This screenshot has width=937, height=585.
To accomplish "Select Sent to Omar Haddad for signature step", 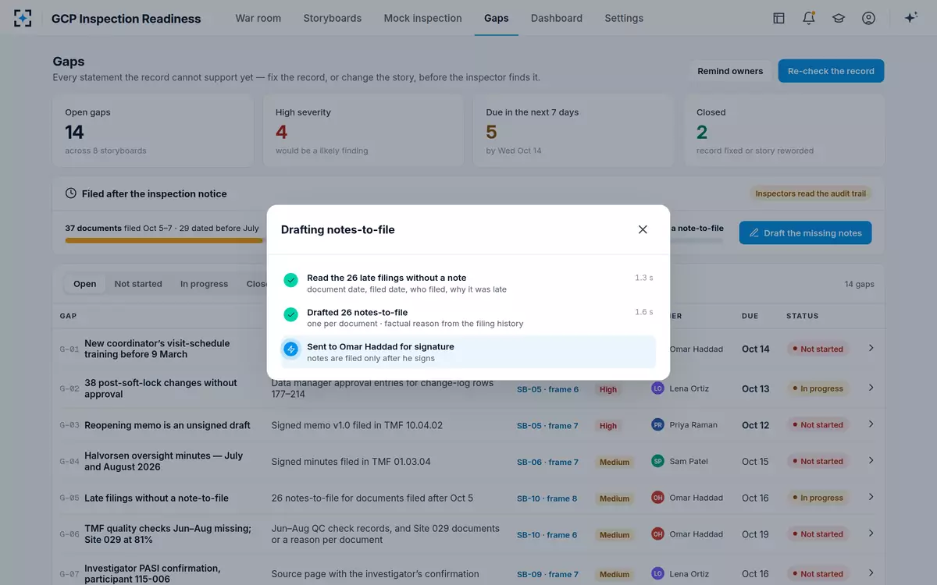I will [468, 352].
